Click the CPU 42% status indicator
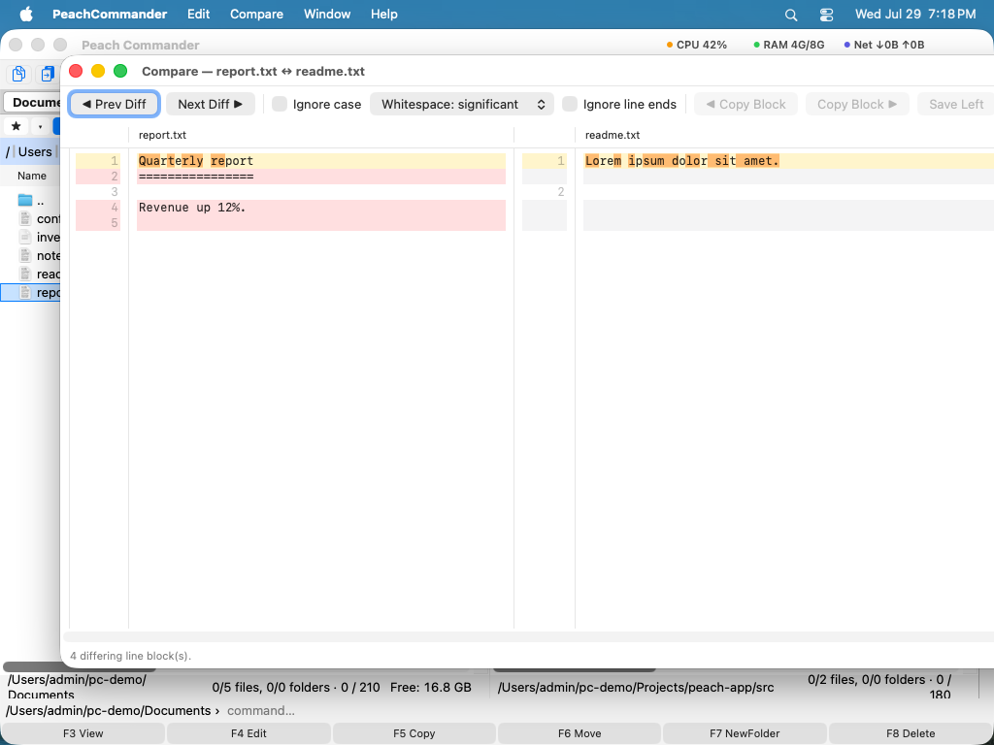This screenshot has height=745, width=994. (x=697, y=45)
